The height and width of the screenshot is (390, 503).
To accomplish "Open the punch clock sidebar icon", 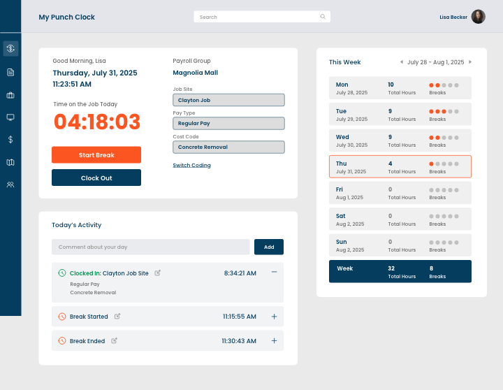I will [x=10, y=48].
